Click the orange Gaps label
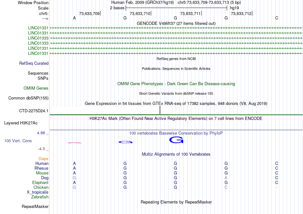This screenshot has height=214, width=303. point(43,159)
